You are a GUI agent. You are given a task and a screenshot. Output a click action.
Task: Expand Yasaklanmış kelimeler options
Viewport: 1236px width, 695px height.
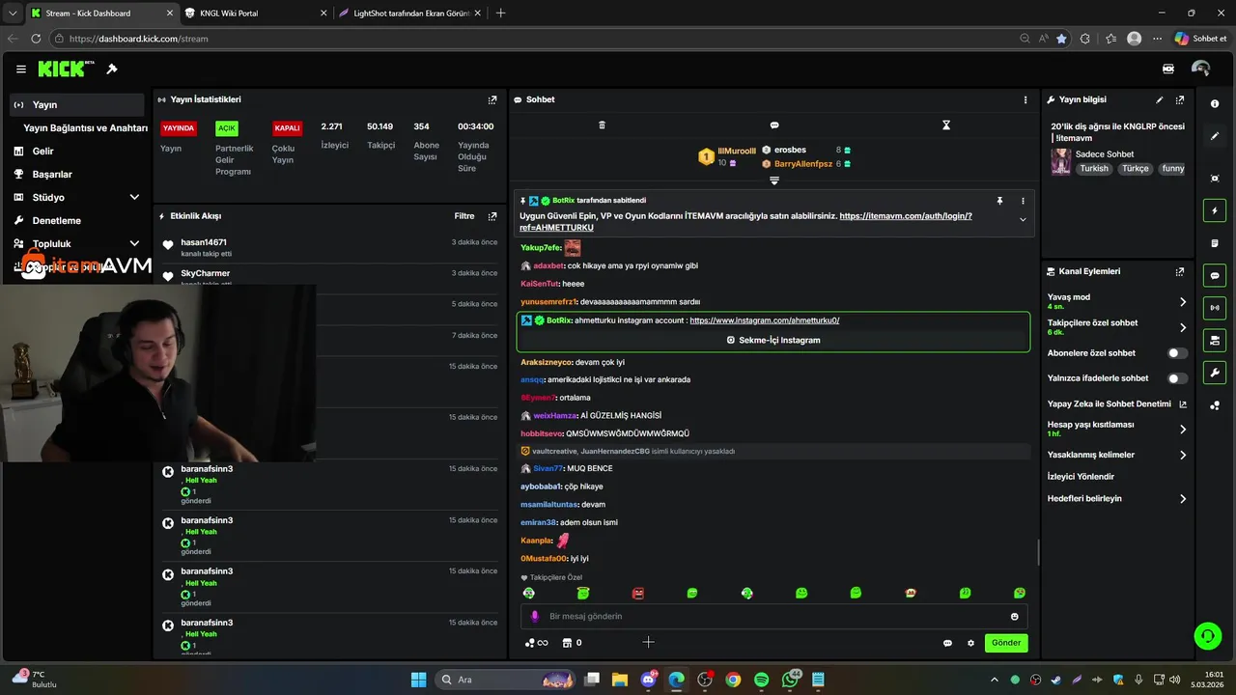(x=1183, y=455)
